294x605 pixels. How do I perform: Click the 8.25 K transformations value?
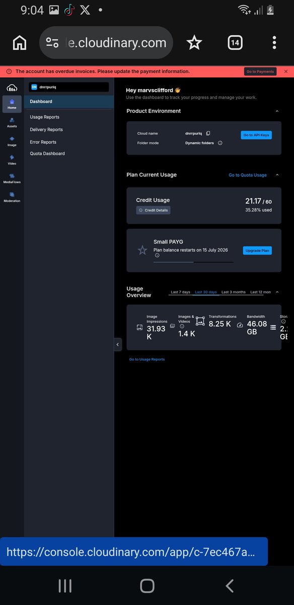click(219, 324)
